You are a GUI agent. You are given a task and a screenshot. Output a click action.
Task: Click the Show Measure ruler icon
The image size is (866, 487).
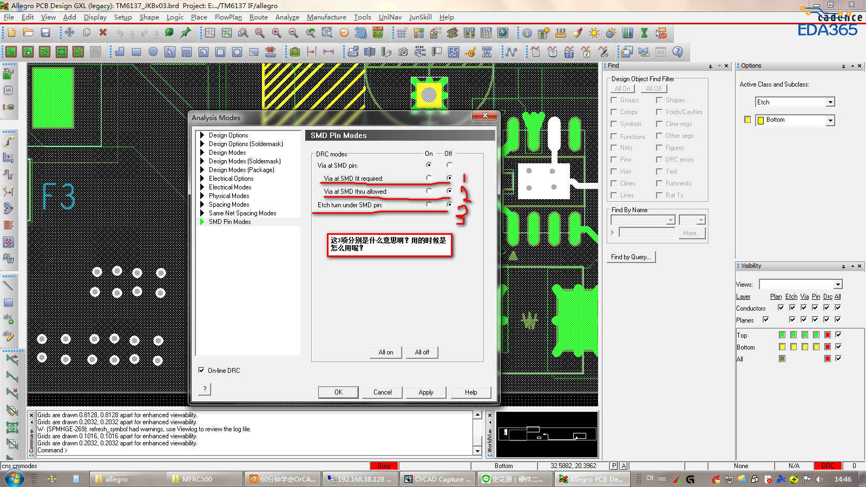tap(561, 33)
